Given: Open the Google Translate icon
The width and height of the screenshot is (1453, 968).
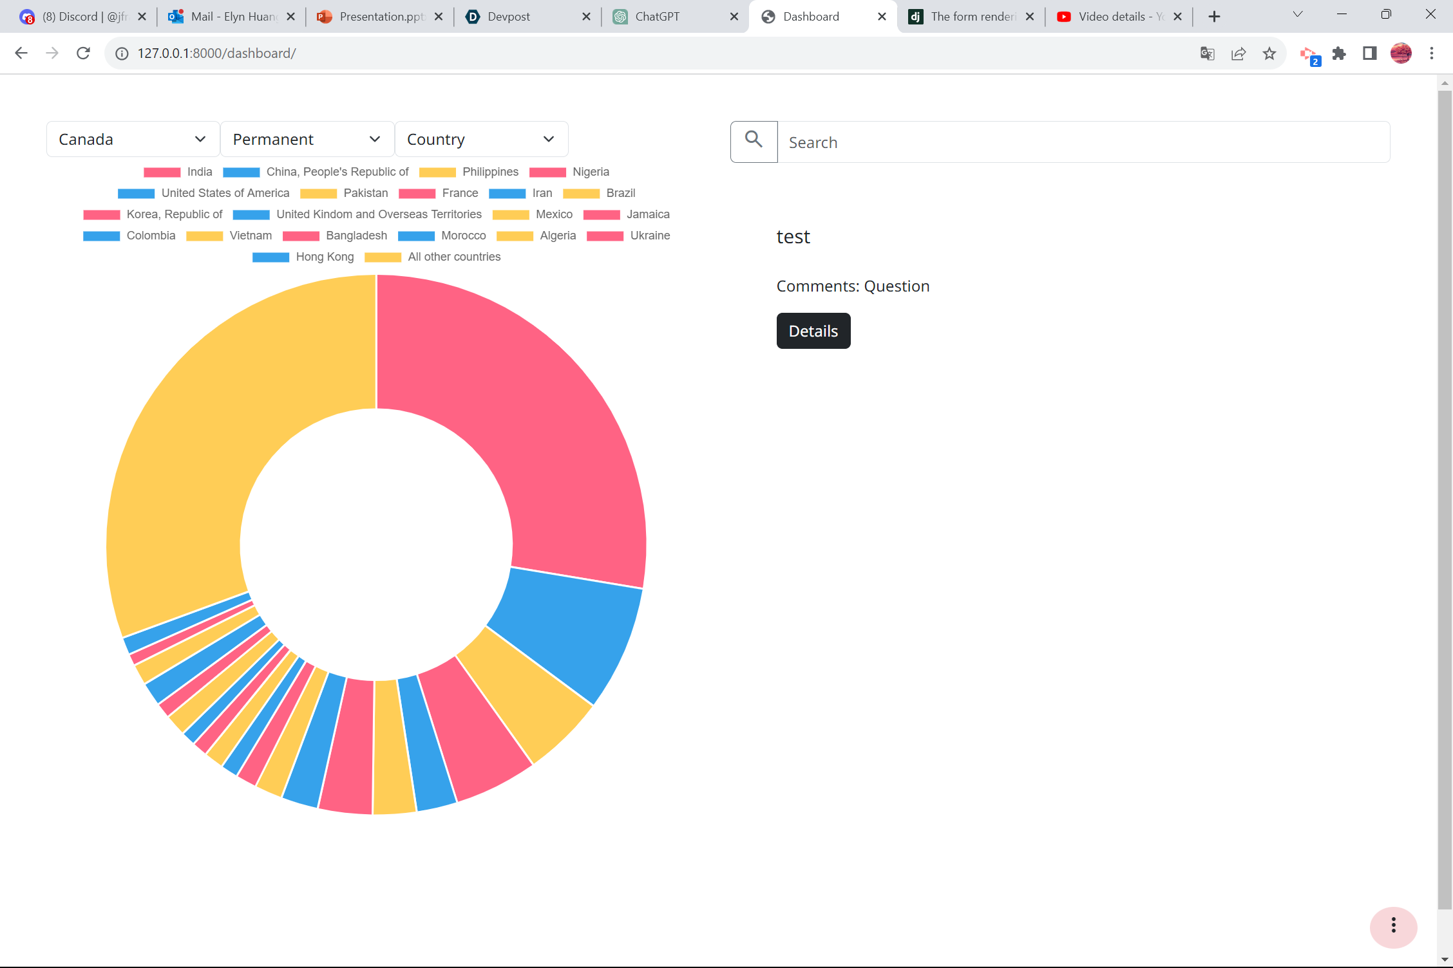Looking at the screenshot, I should click(x=1208, y=53).
